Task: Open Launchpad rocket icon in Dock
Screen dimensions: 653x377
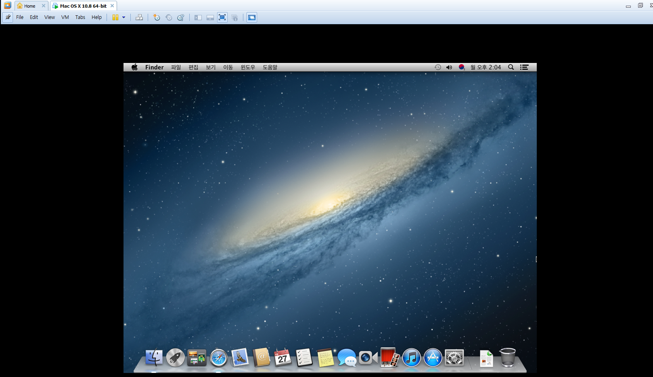Action: (176, 358)
